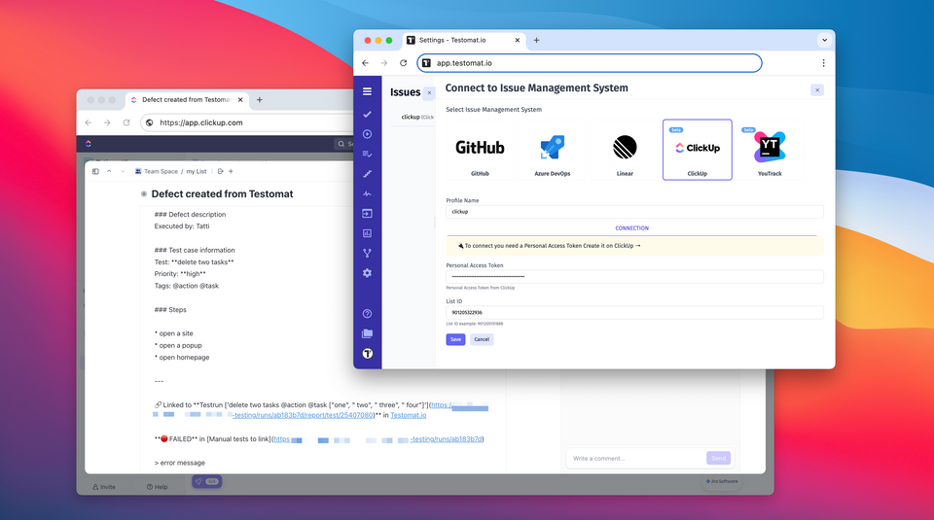
Task: Edit the Profile Name field
Action: click(634, 212)
